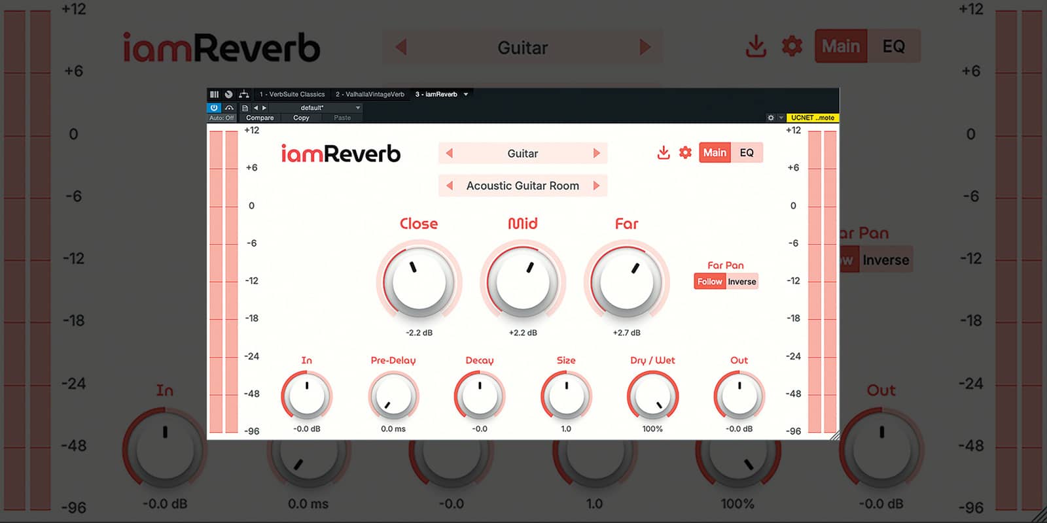Select next category right of Guitar
The image size is (1047, 523).
tap(596, 153)
